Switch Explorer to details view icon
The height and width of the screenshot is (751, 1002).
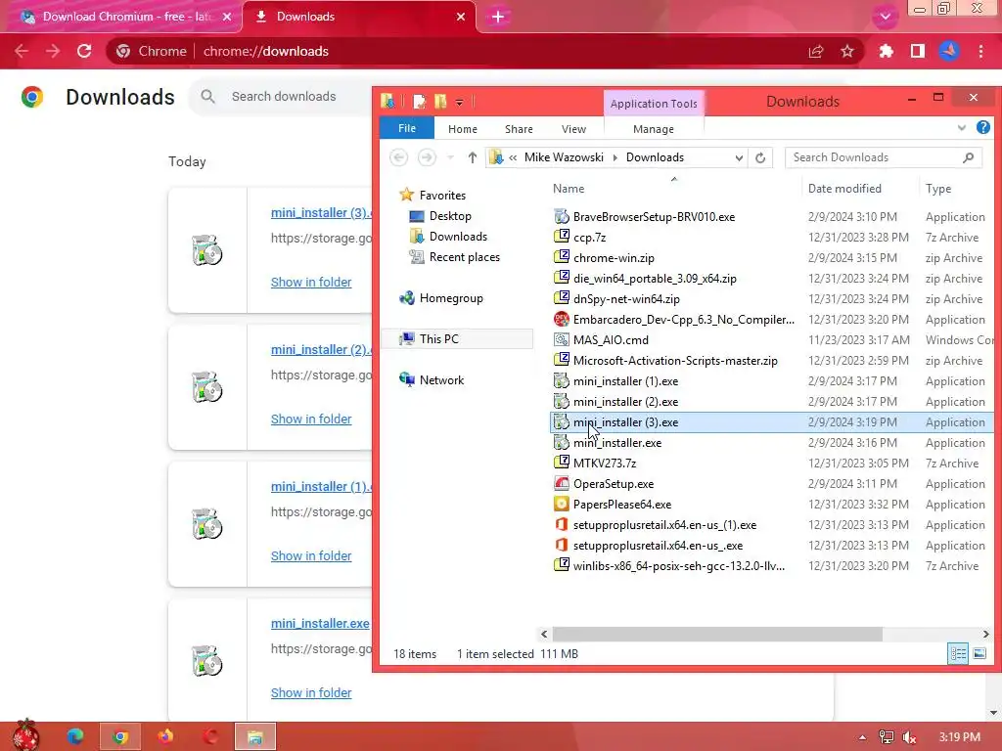[x=958, y=653]
